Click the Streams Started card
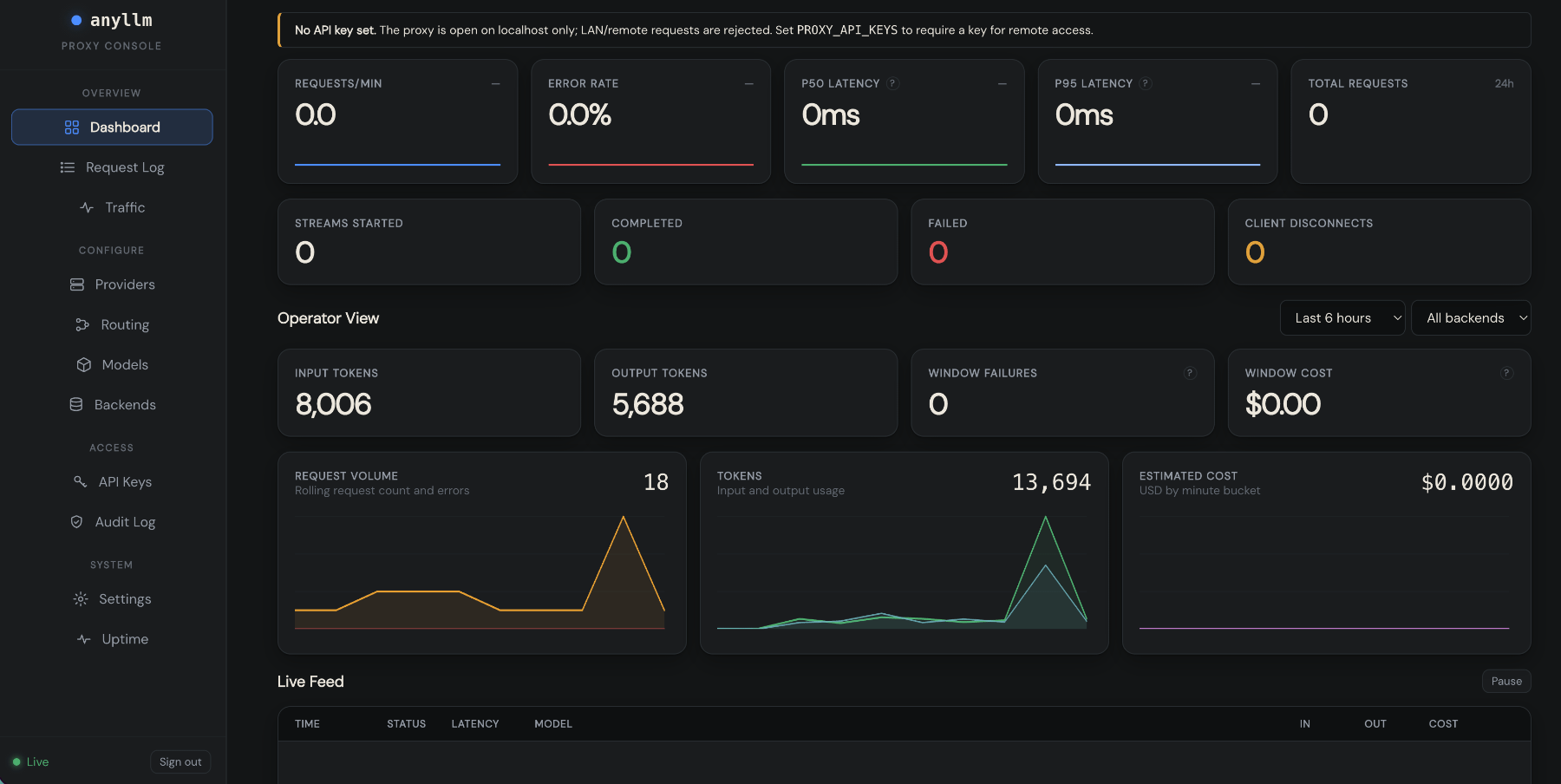 click(x=429, y=242)
